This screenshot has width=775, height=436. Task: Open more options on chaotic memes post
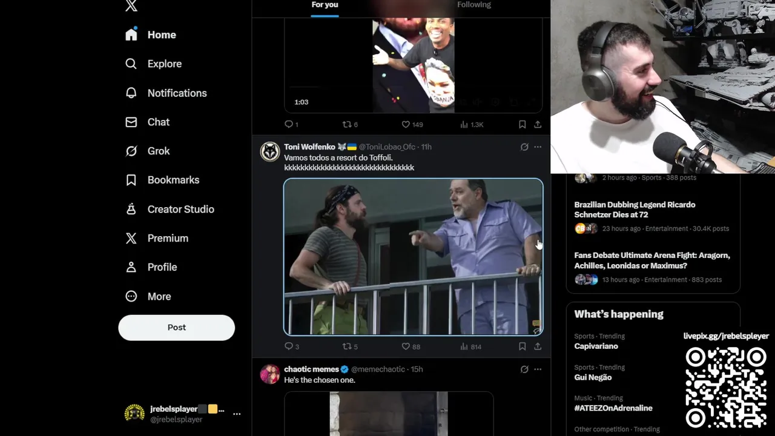(538, 369)
